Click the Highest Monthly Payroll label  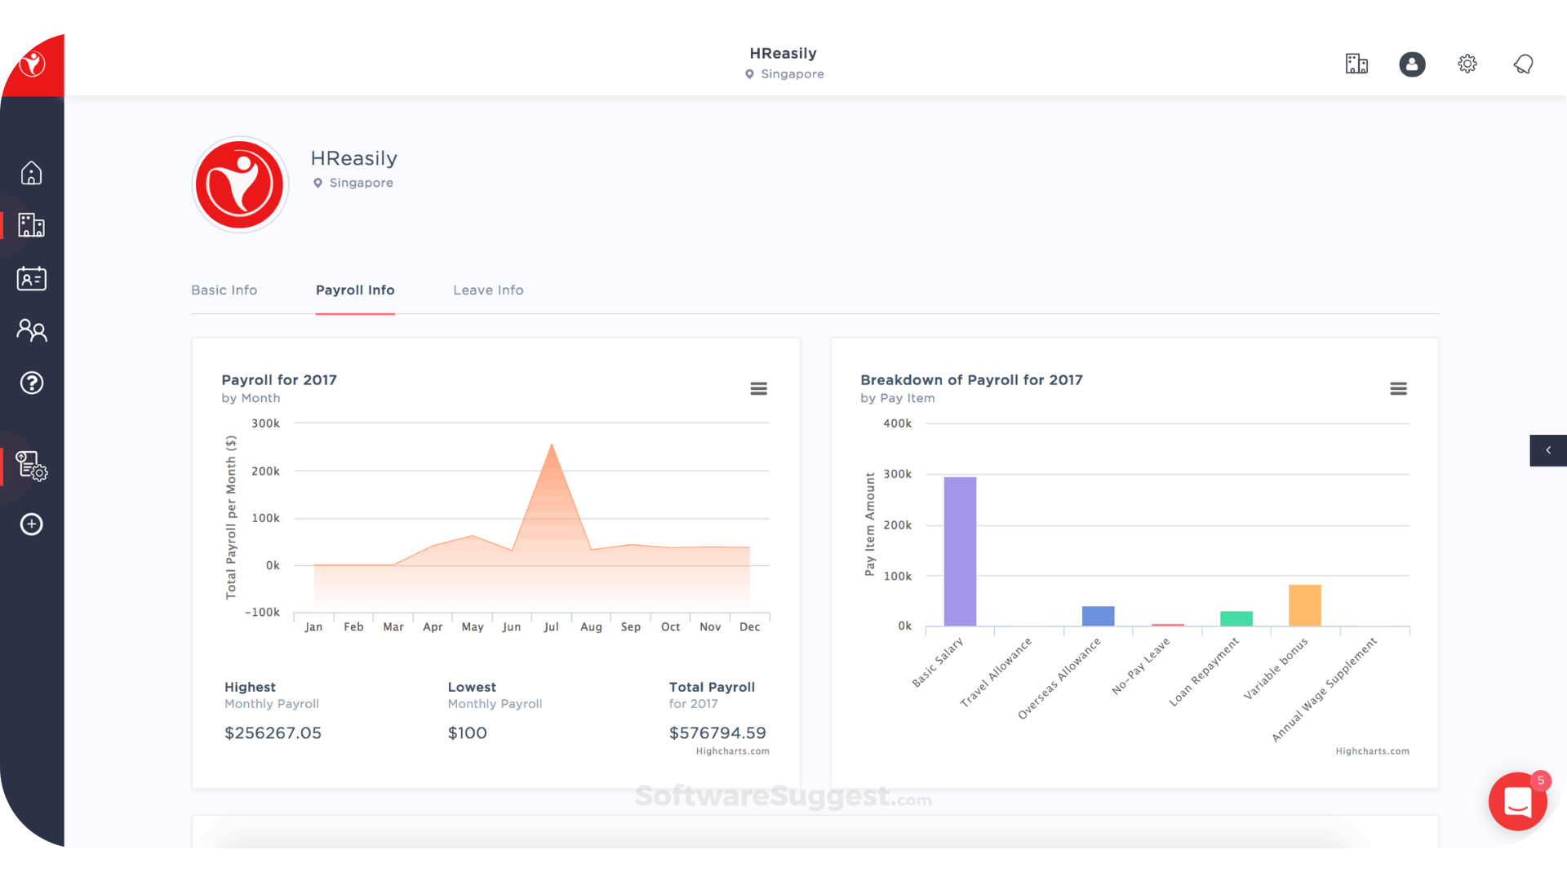point(272,695)
